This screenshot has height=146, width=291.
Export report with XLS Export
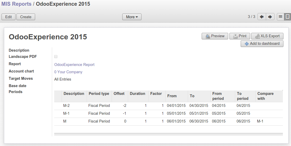coord(267,36)
